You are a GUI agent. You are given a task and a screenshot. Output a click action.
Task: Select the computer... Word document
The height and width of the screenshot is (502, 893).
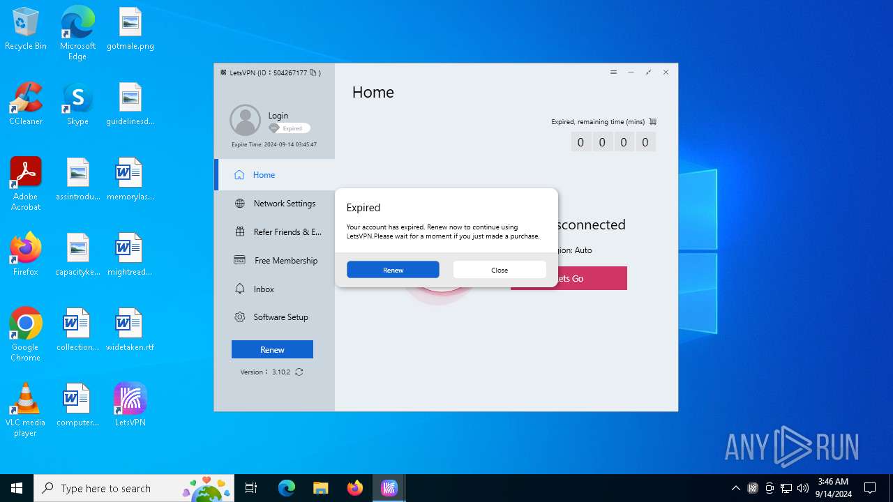coord(77,405)
